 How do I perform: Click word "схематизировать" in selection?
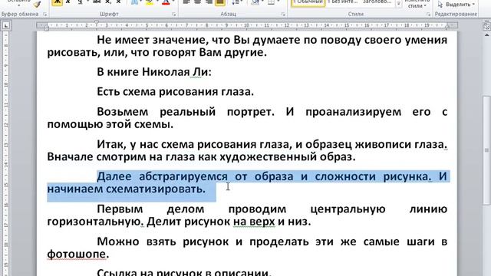153,189
